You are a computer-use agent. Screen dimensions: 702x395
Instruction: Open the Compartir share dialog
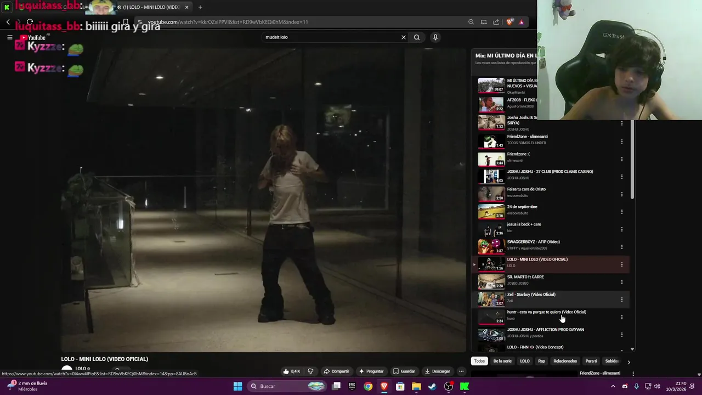click(x=336, y=371)
